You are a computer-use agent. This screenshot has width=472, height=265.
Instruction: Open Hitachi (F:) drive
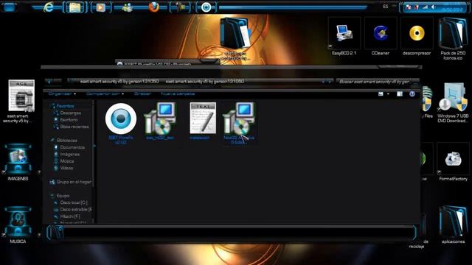pyautogui.click(x=70, y=216)
